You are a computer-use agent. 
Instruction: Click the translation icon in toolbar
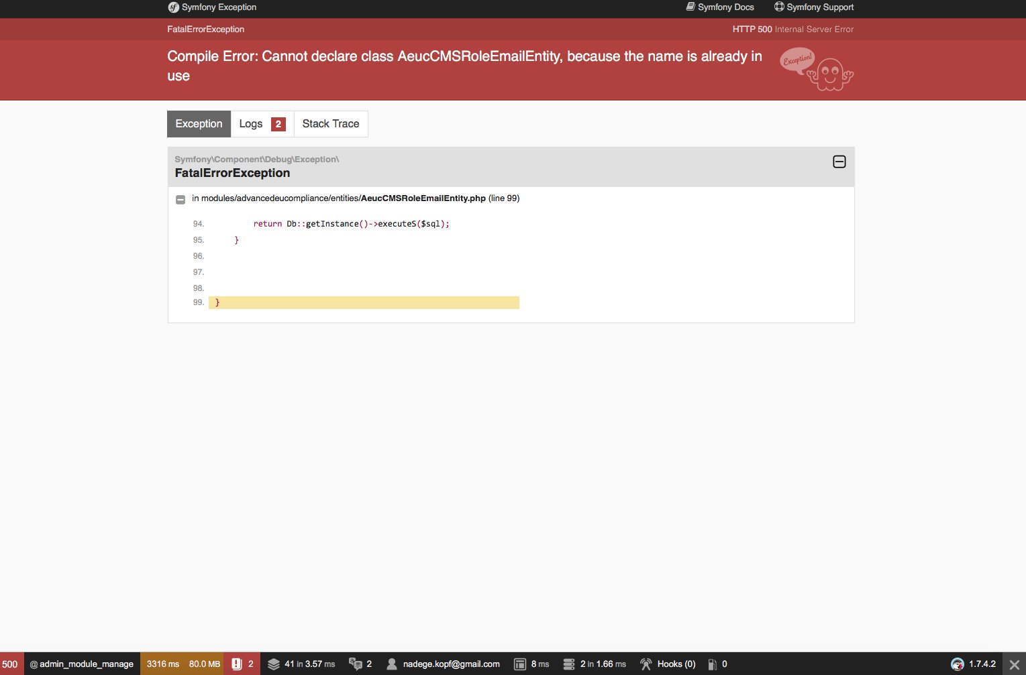(356, 664)
